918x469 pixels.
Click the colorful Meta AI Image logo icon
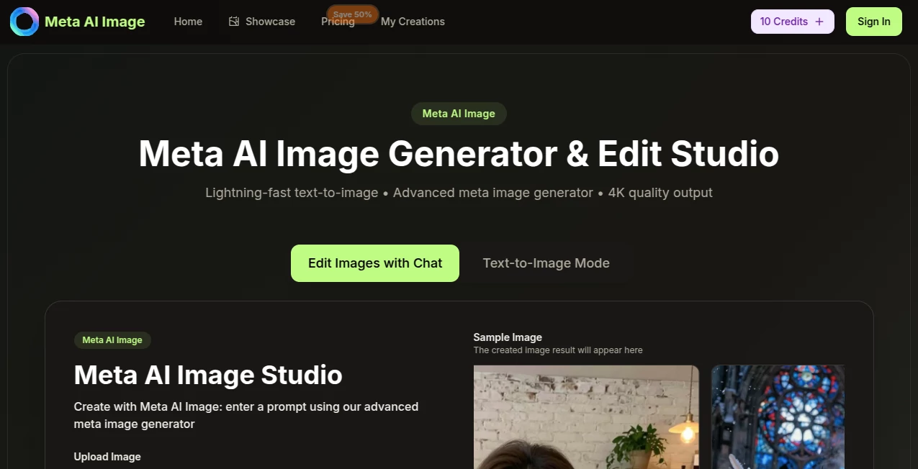[x=24, y=22]
